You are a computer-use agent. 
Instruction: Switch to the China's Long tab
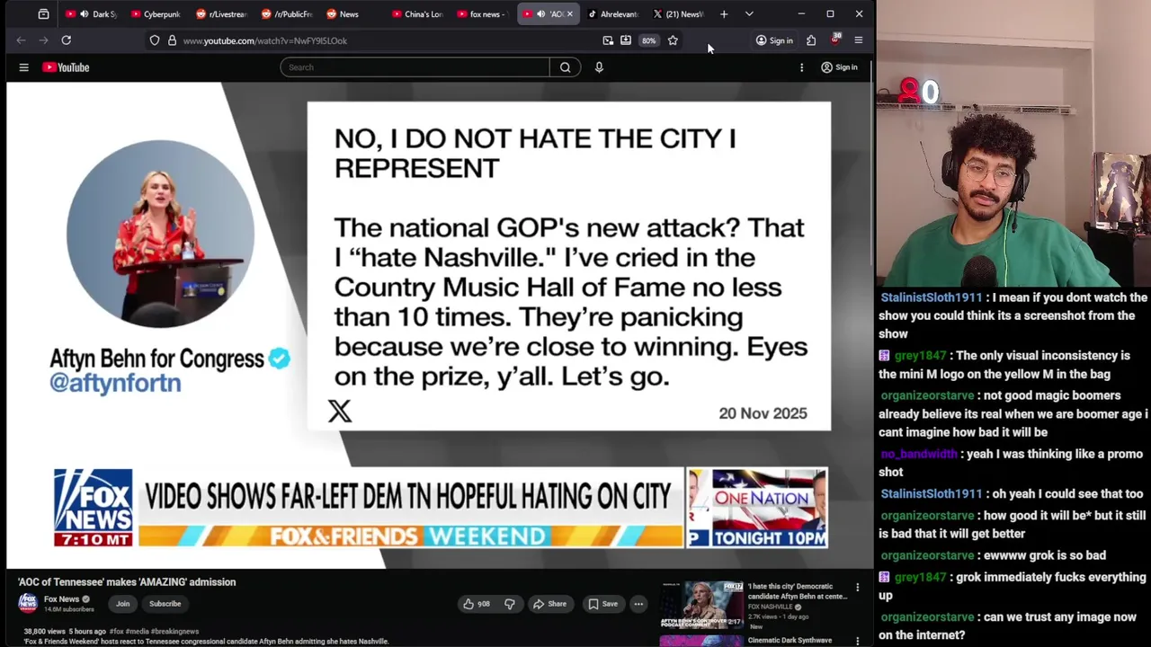(x=418, y=14)
